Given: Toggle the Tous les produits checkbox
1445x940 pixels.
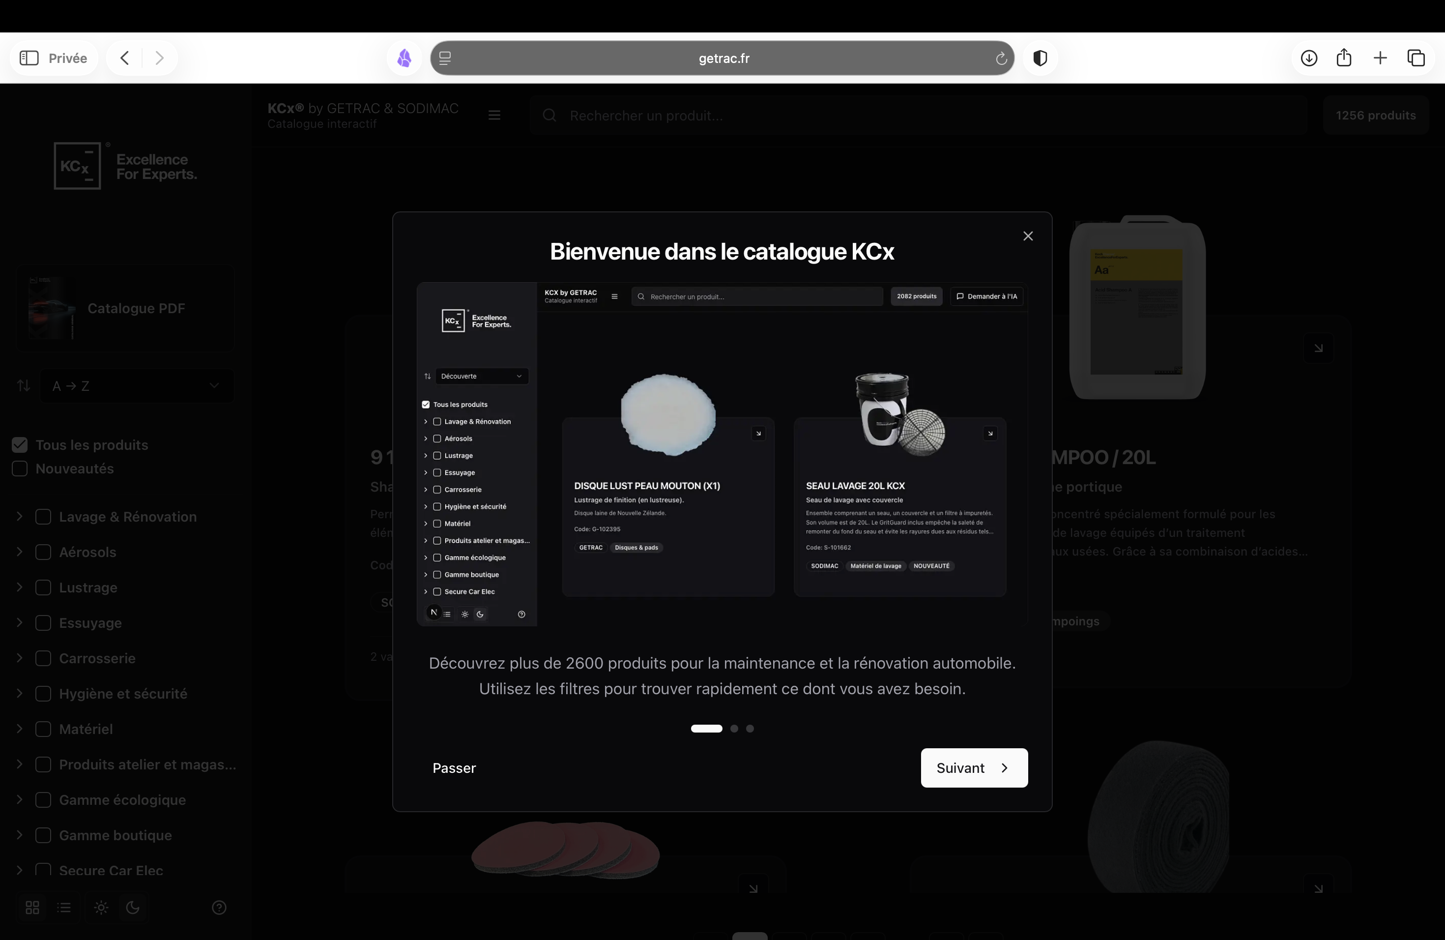Looking at the screenshot, I should click(20, 445).
